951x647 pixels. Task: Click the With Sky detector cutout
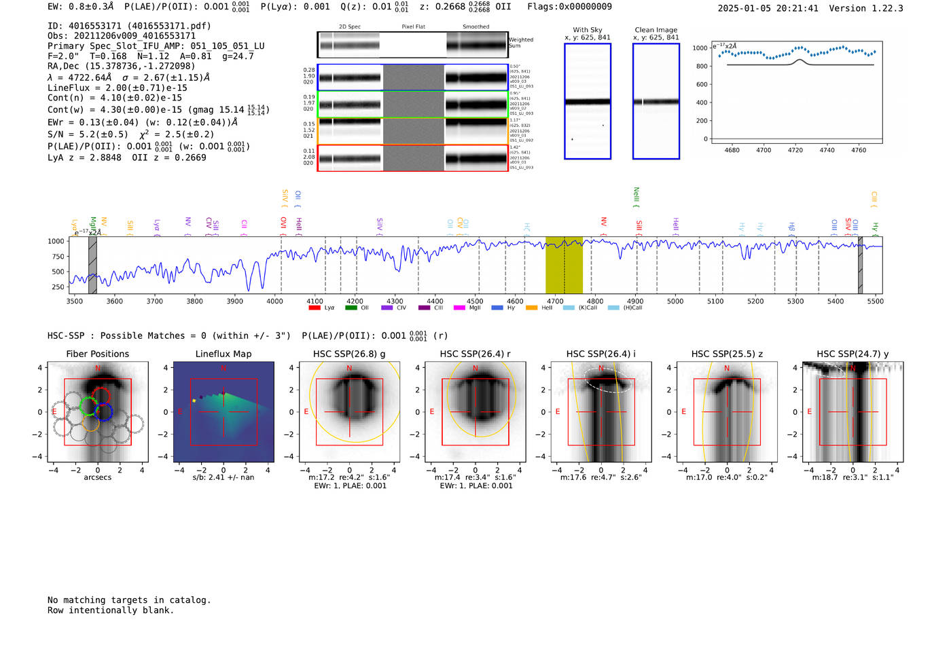[x=588, y=101]
